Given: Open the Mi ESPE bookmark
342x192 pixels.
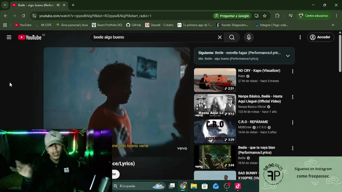Looking at the screenshot, I should [44, 25].
